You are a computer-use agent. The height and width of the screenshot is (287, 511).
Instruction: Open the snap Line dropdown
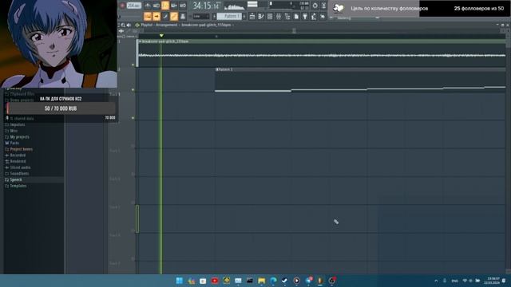click(x=200, y=16)
